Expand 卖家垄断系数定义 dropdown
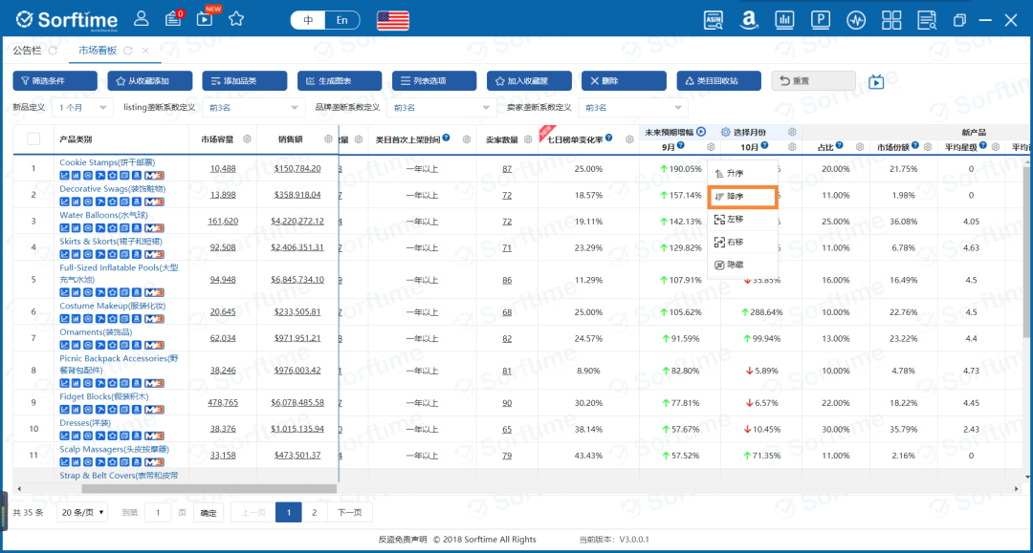Viewport: 1033px width, 553px height. (x=632, y=108)
